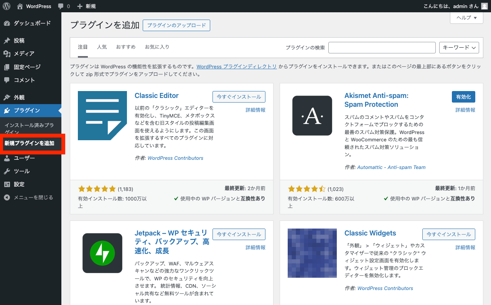Screen dimensions: 491x305
Task: Switch to the お気に入り tab
Action: click(157, 47)
